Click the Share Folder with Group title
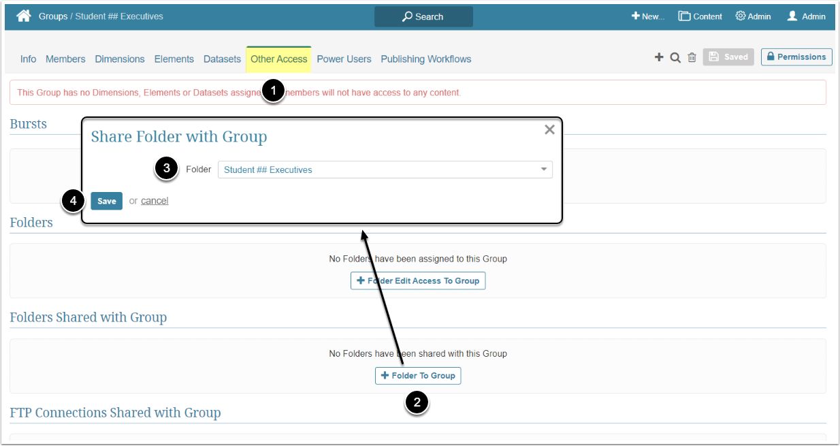This screenshot has width=840, height=446. point(179,137)
